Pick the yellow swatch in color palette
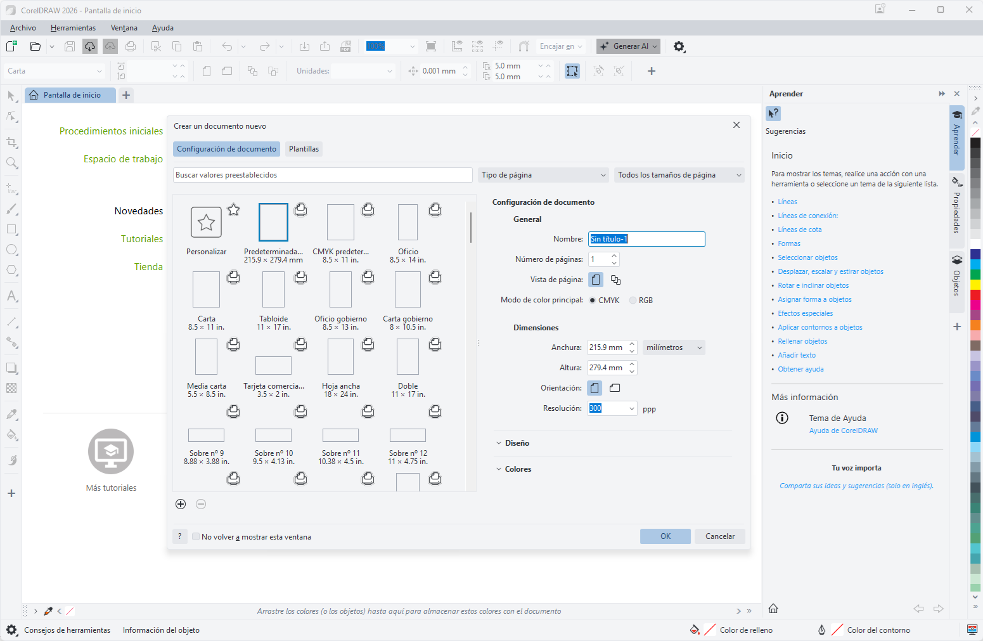The height and width of the screenshot is (641, 983). 975,285
